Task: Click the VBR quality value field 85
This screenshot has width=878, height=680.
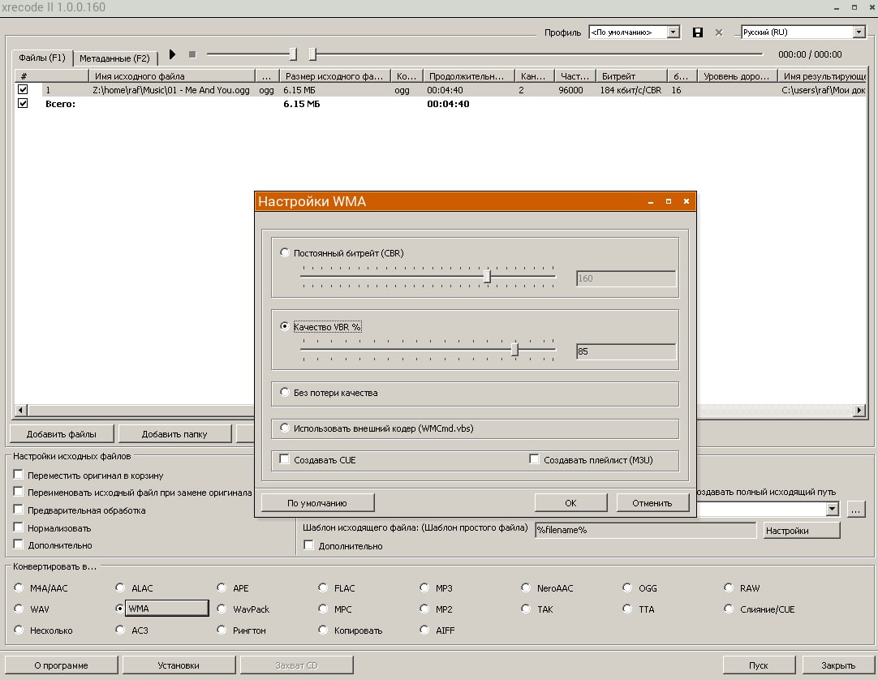Action: [x=626, y=351]
